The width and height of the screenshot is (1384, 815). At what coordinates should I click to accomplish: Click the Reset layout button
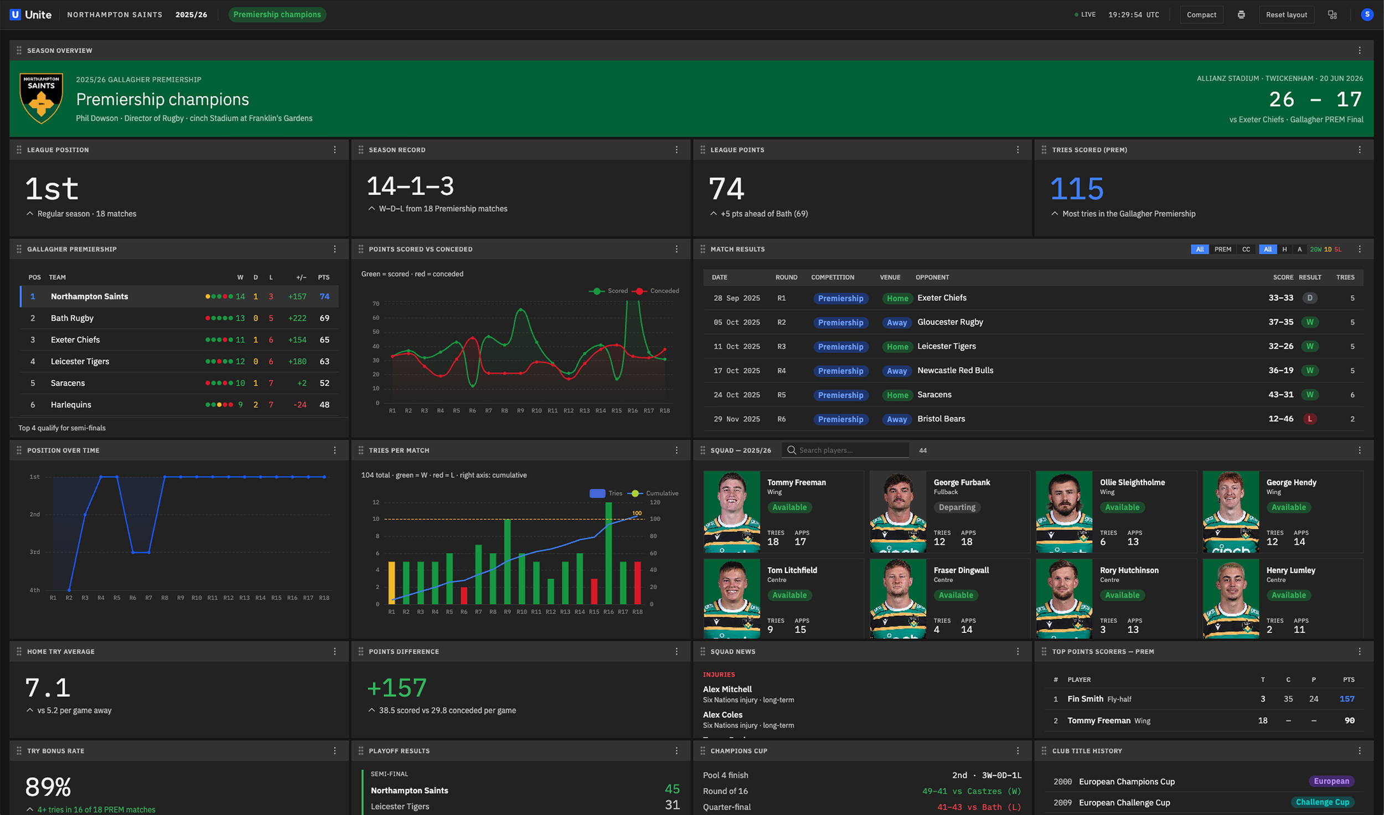pos(1286,15)
